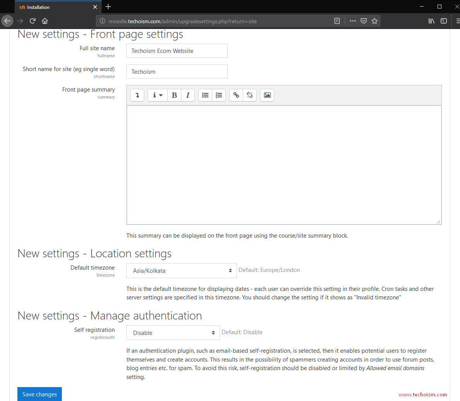Screen dimensions: 460x401
Task: Bookmark this page with the star icon
Action: click(x=374, y=21)
